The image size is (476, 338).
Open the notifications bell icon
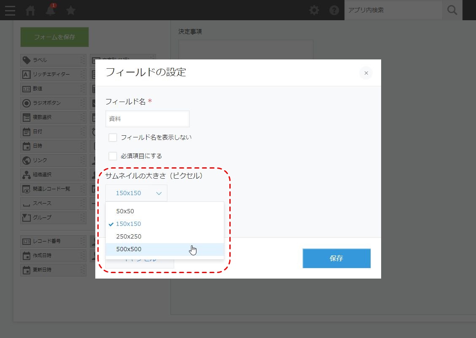pos(51,10)
